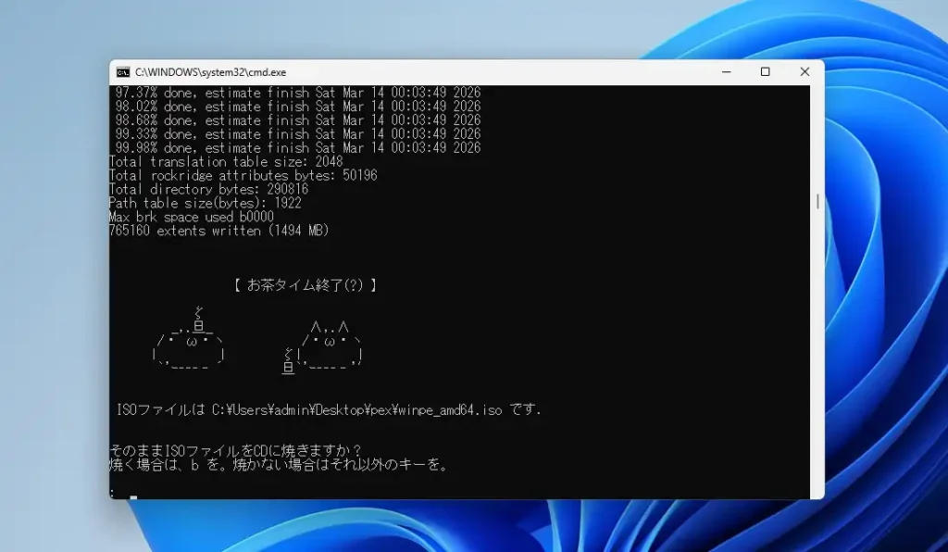
Task: Click the right ASCII cat with pointed ears
Action: pyautogui.click(x=324, y=346)
